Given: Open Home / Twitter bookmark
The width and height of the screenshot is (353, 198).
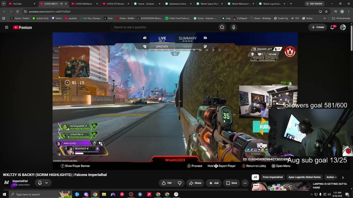Looking at the screenshot, I should [x=20, y=18].
